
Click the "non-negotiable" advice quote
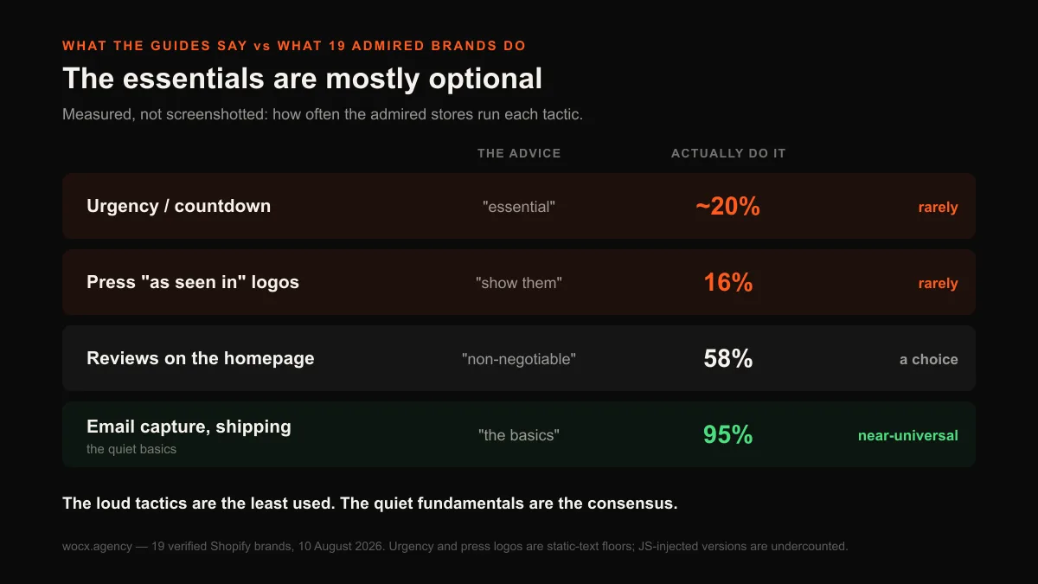pos(519,359)
